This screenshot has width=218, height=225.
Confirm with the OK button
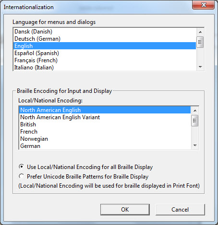coord(125,210)
